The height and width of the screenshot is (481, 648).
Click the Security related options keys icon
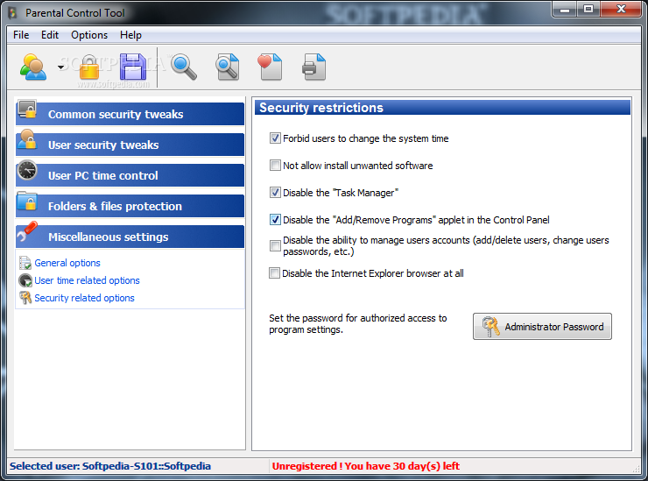point(25,298)
